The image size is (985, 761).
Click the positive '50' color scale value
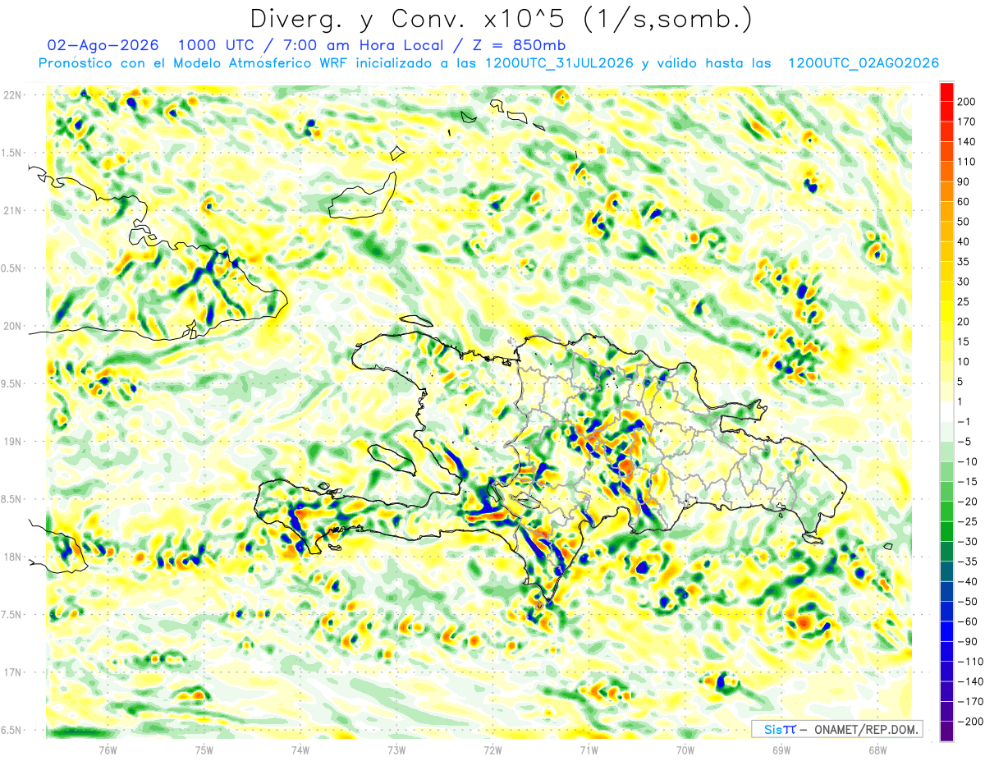(965, 222)
